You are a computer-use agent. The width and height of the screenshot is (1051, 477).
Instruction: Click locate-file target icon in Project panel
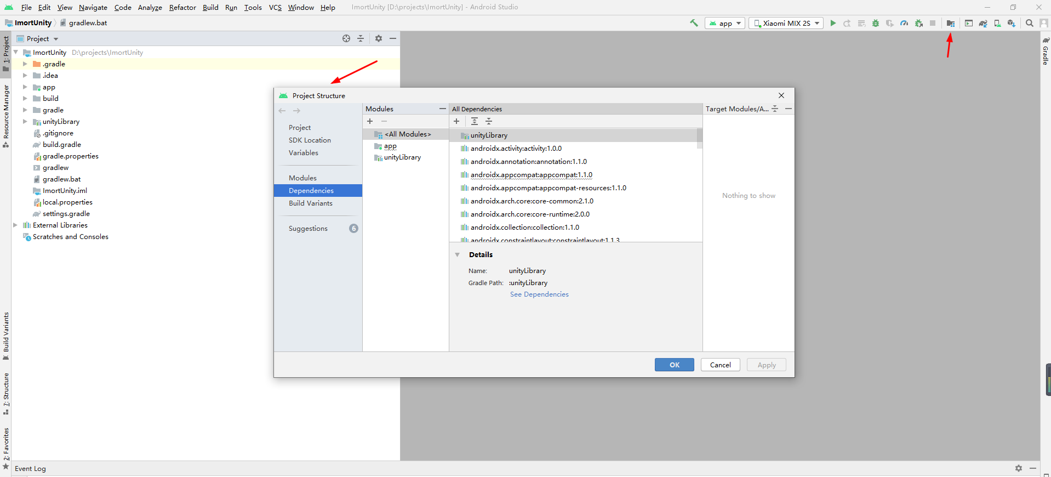coord(346,38)
